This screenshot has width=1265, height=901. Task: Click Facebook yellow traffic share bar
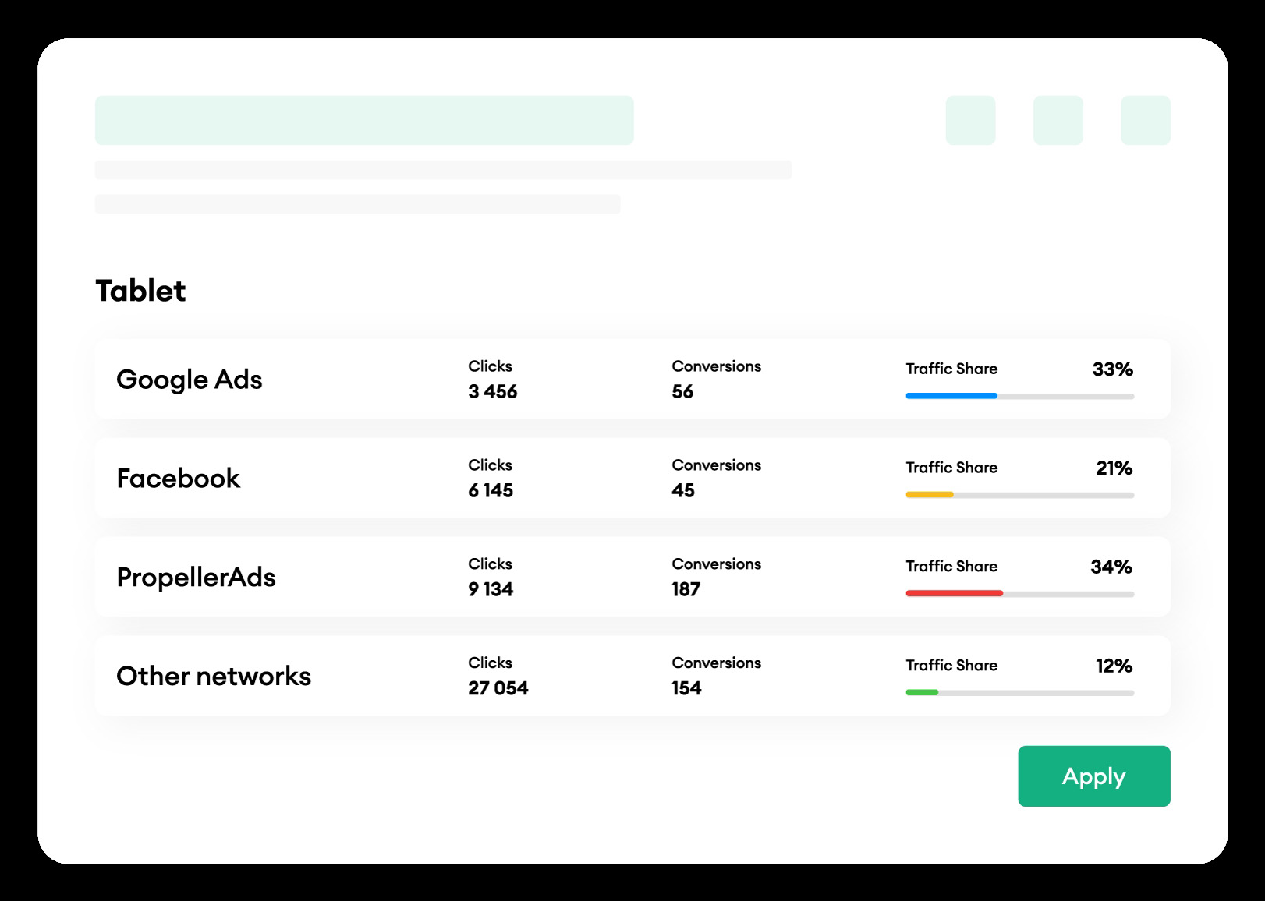[x=930, y=495]
